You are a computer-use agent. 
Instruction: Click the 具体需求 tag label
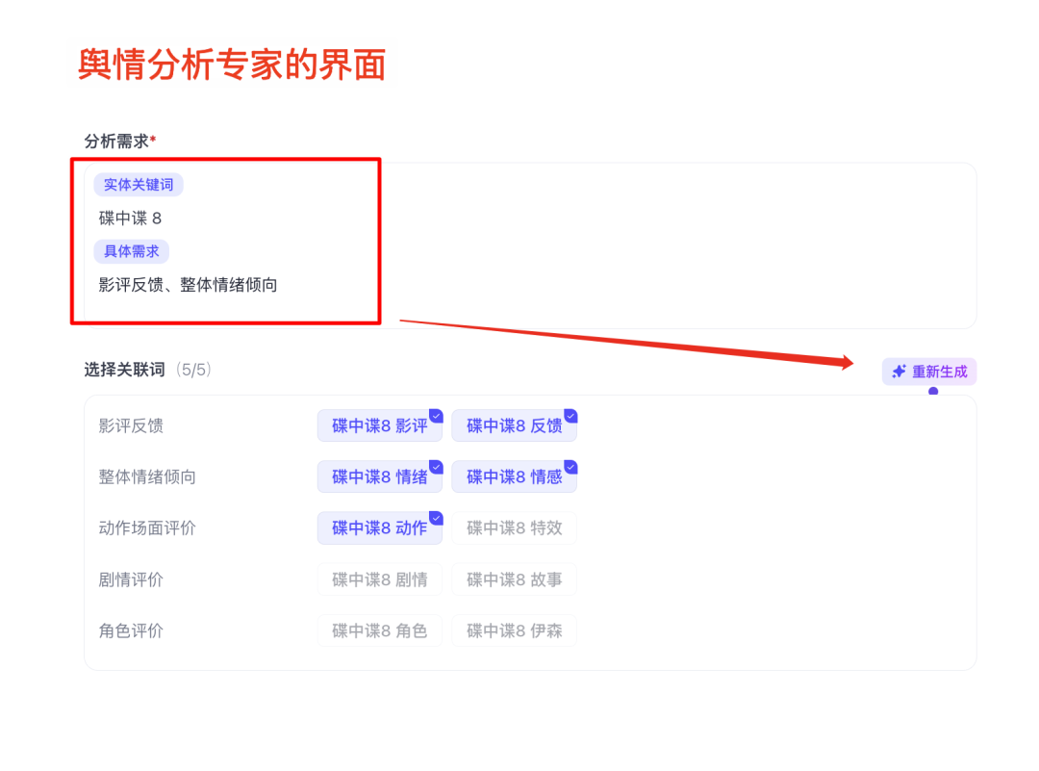tap(131, 252)
